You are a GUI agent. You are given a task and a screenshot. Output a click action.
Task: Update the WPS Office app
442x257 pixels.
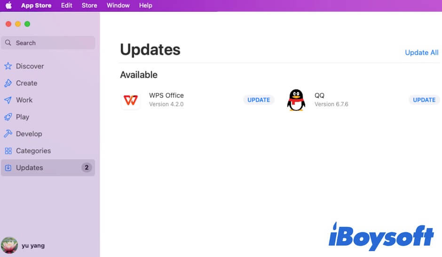(259, 100)
